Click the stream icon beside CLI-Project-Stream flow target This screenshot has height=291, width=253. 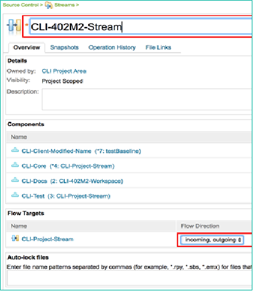pyautogui.click(x=15, y=238)
